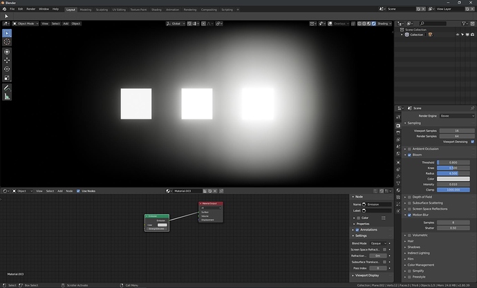Activate the Scale tool

click(x=7, y=78)
